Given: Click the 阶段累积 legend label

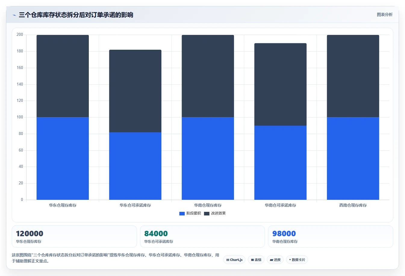Looking at the screenshot, I should [194, 213].
